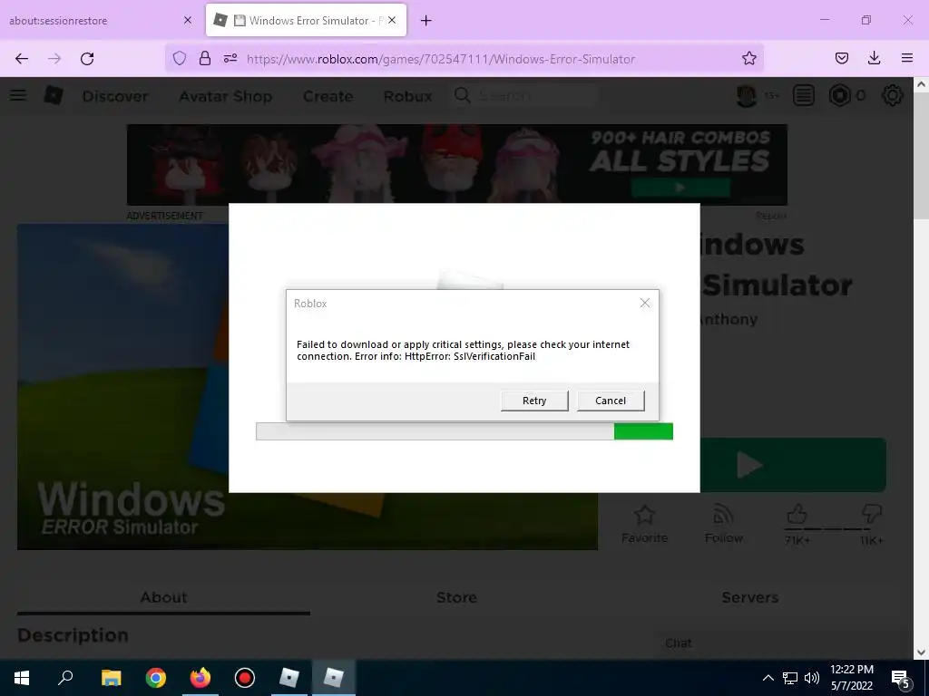
Task: Open the Windows Start menu
Action: (x=22, y=678)
